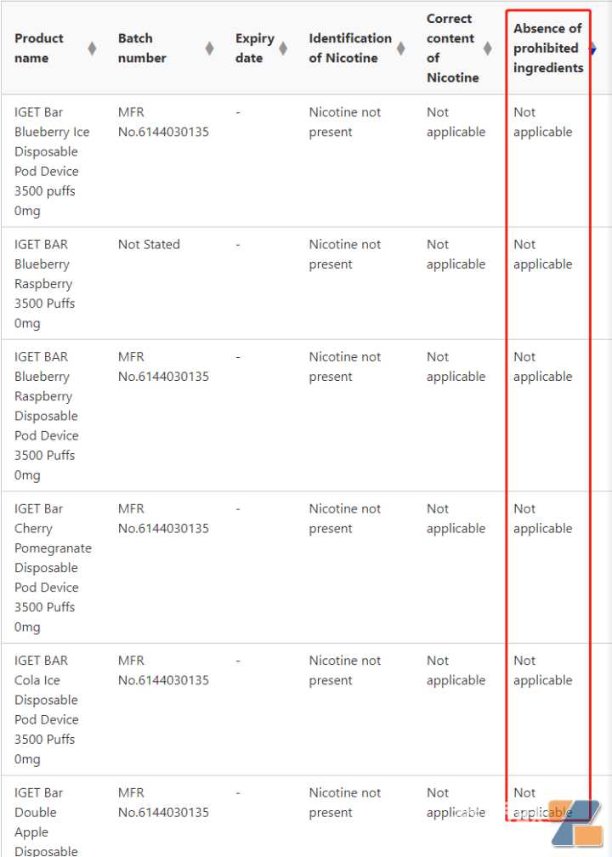The height and width of the screenshot is (857, 612).
Task: Click the Product name column header text
Action: [39, 48]
